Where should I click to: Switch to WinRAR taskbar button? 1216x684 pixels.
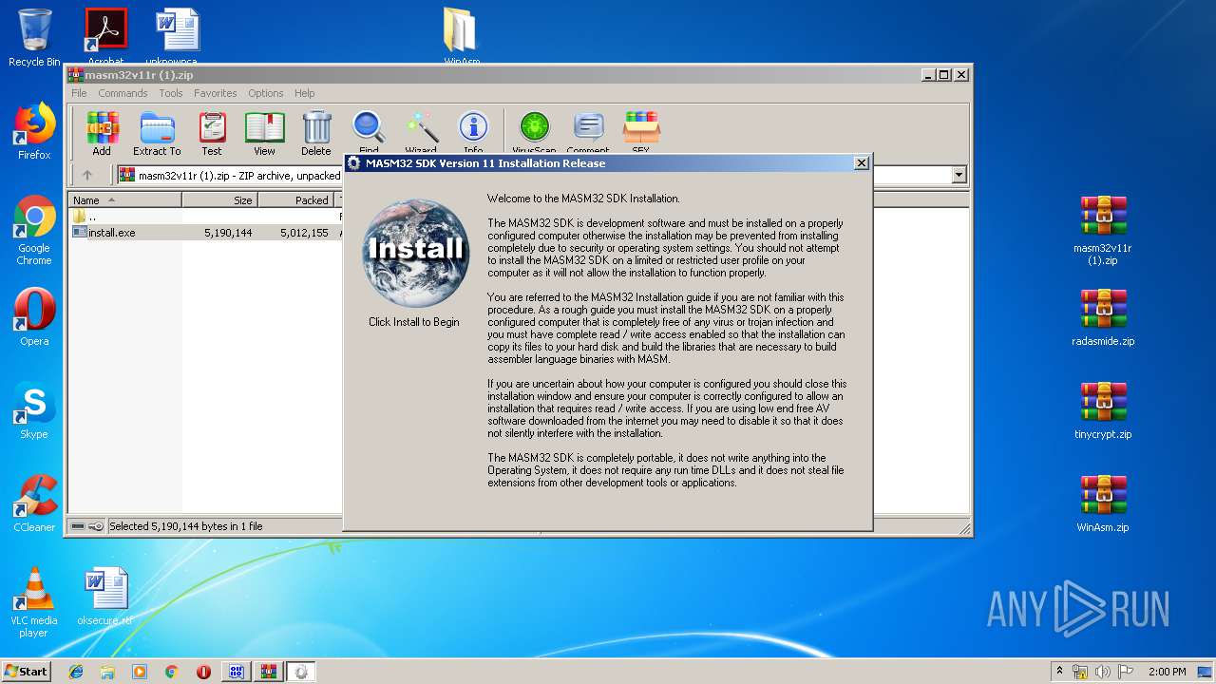pyautogui.click(x=268, y=672)
